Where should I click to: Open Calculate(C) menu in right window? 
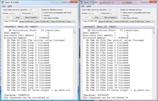pos(89,27)
